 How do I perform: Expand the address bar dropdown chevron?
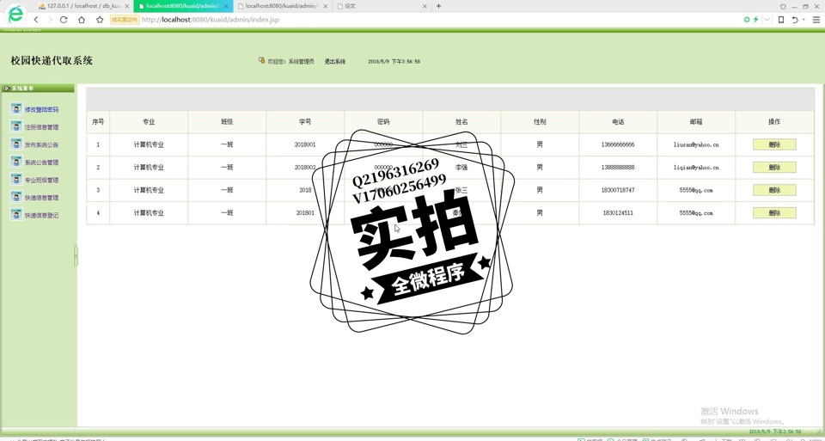[x=767, y=20]
